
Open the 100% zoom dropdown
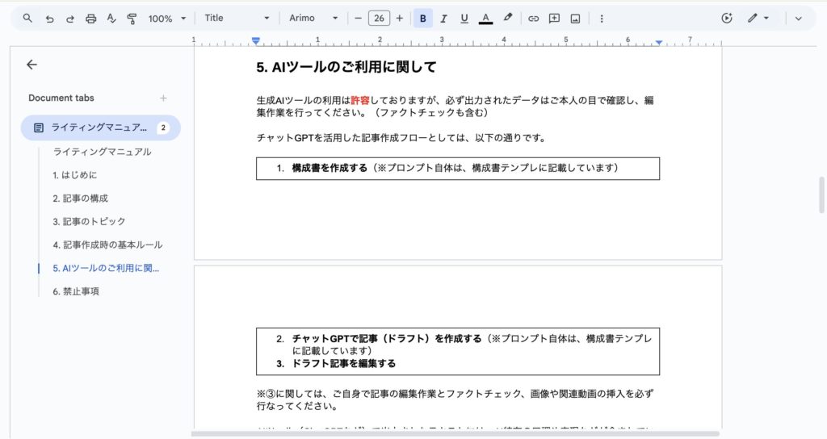point(167,18)
